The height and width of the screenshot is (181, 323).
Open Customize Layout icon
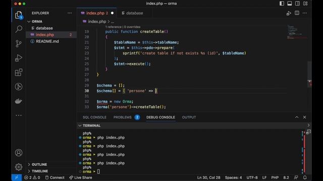point(305,4)
